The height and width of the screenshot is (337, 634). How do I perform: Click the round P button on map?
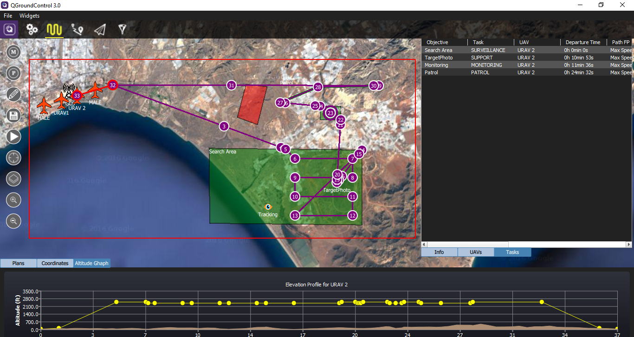coord(13,73)
